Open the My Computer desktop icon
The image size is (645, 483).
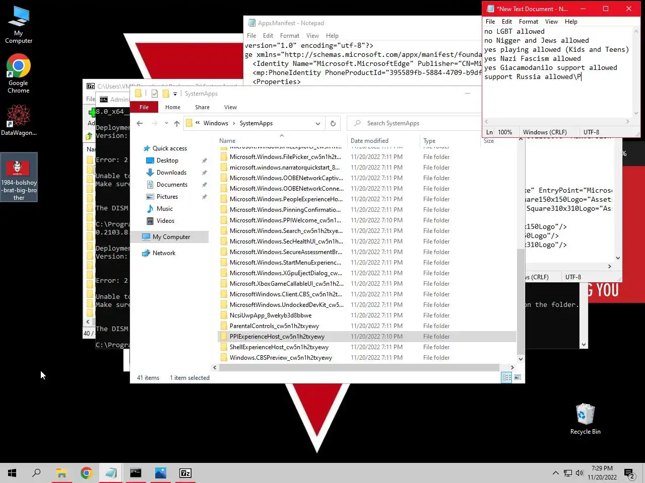tap(19, 25)
